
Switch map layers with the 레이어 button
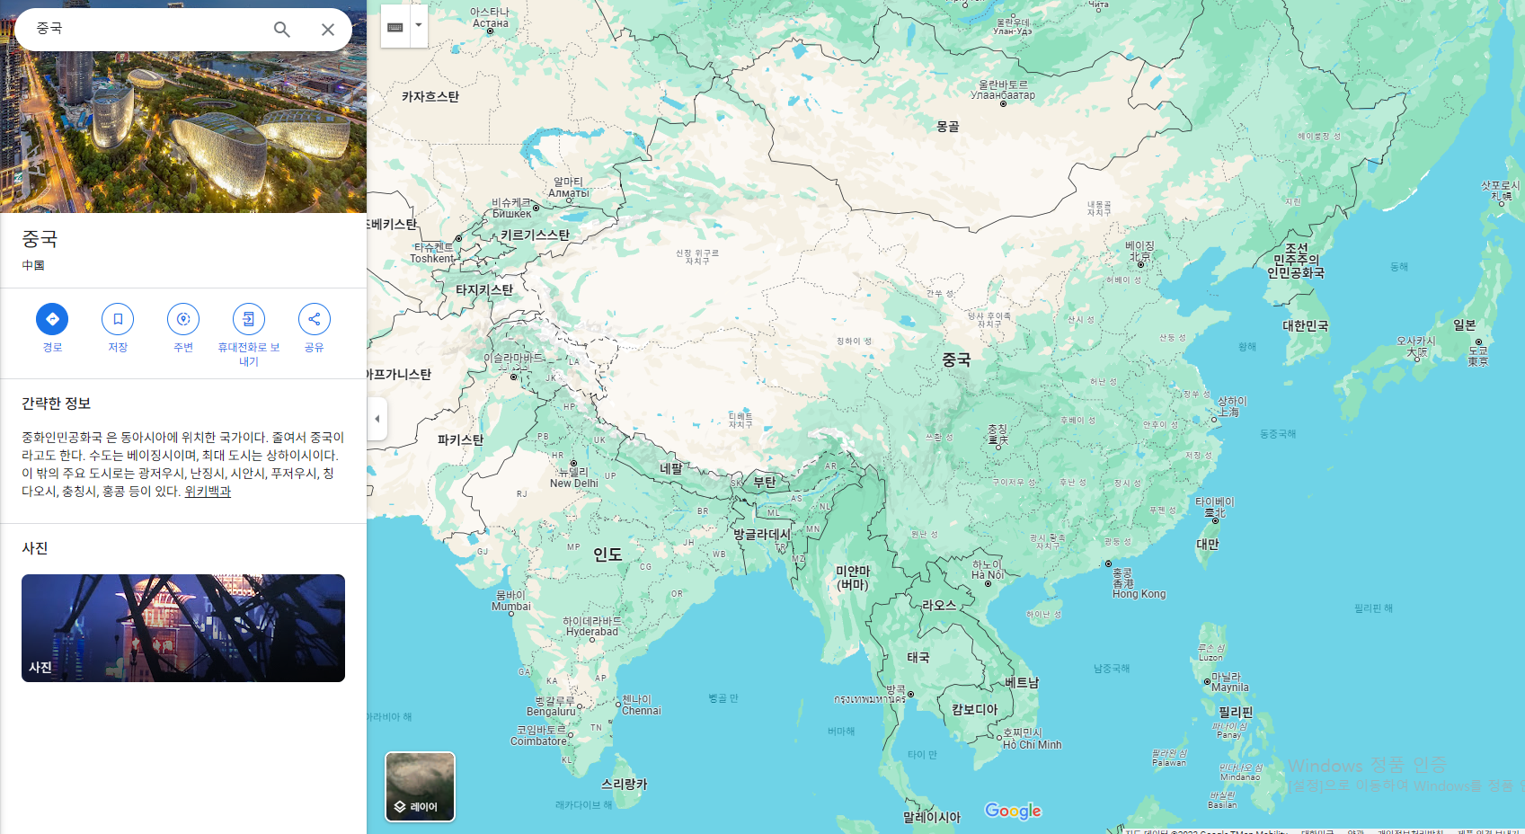421,786
